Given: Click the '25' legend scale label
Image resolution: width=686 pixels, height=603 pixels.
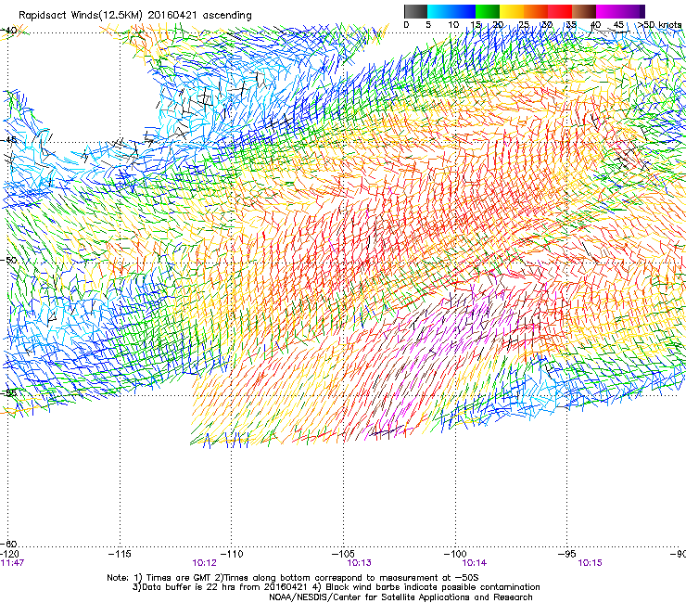Looking at the screenshot, I should pyautogui.click(x=524, y=25).
